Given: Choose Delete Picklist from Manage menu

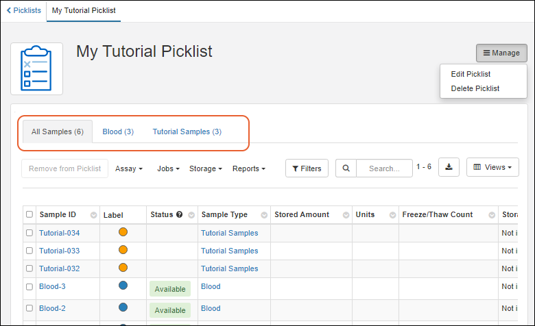Looking at the screenshot, I should tap(475, 88).
